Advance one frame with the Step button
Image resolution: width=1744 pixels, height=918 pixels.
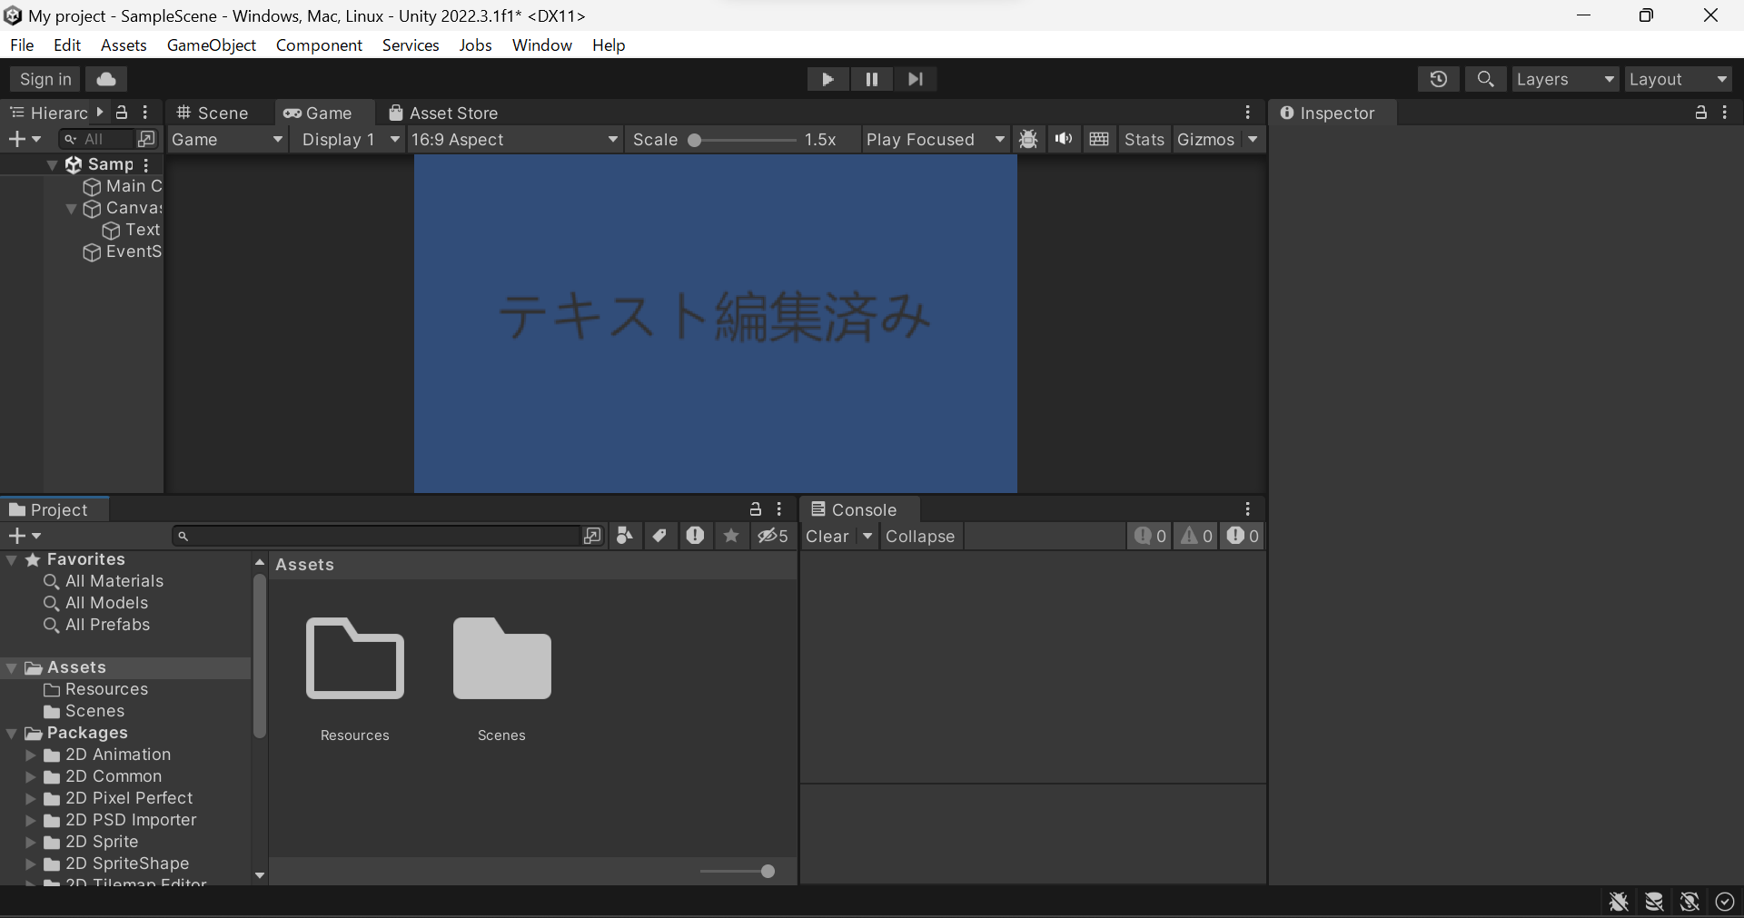point(915,79)
